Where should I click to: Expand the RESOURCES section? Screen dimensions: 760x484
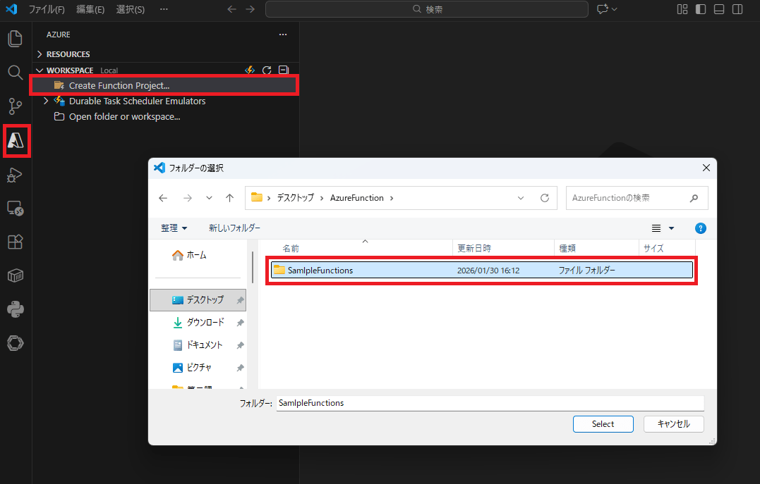point(68,54)
